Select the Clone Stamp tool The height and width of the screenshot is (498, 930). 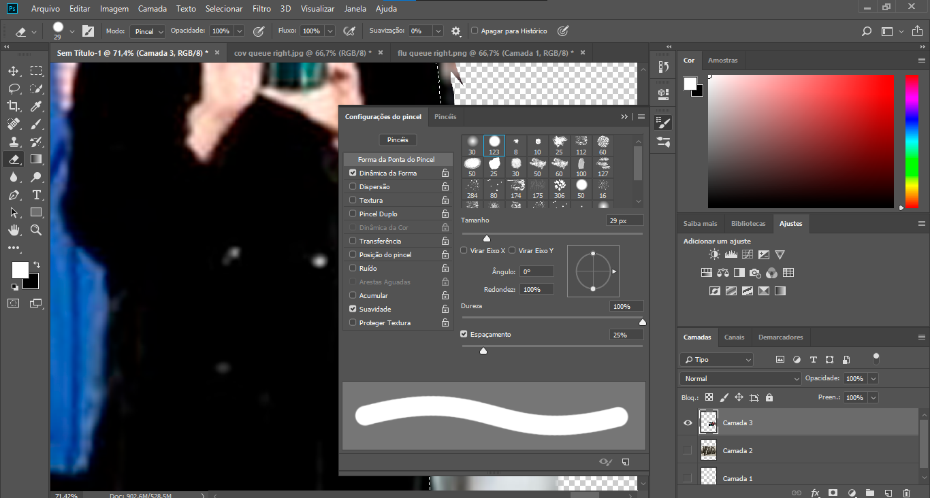click(x=14, y=142)
